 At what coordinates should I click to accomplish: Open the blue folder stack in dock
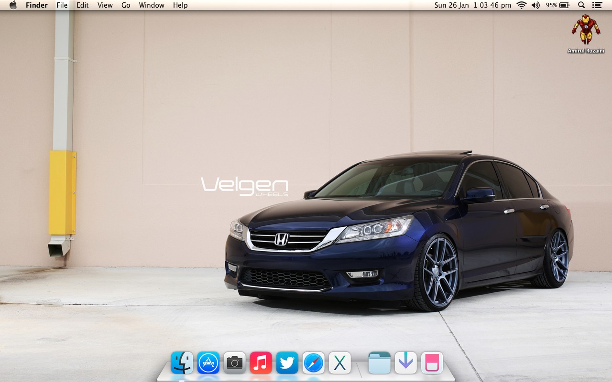pyautogui.click(x=380, y=363)
